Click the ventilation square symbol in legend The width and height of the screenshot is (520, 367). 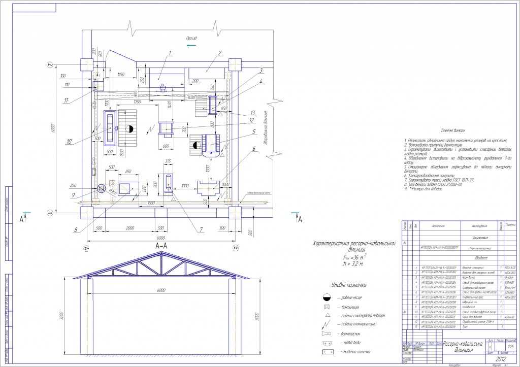(328, 307)
